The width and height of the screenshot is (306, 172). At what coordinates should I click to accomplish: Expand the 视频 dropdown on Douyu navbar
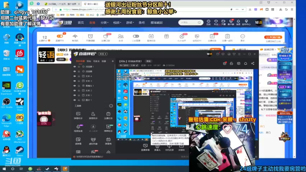tap(117, 23)
